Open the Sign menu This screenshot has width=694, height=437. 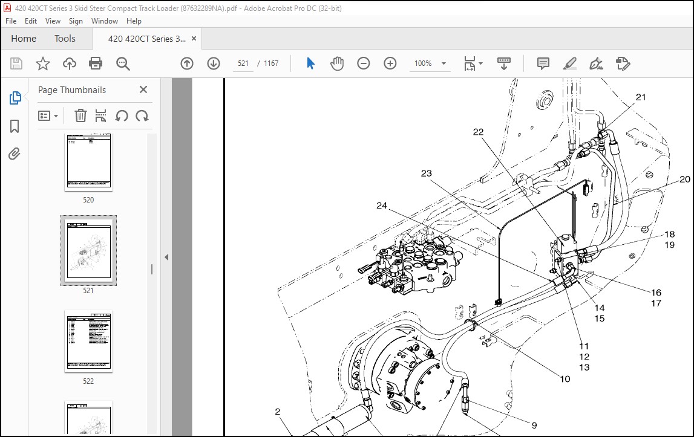pyautogui.click(x=76, y=21)
